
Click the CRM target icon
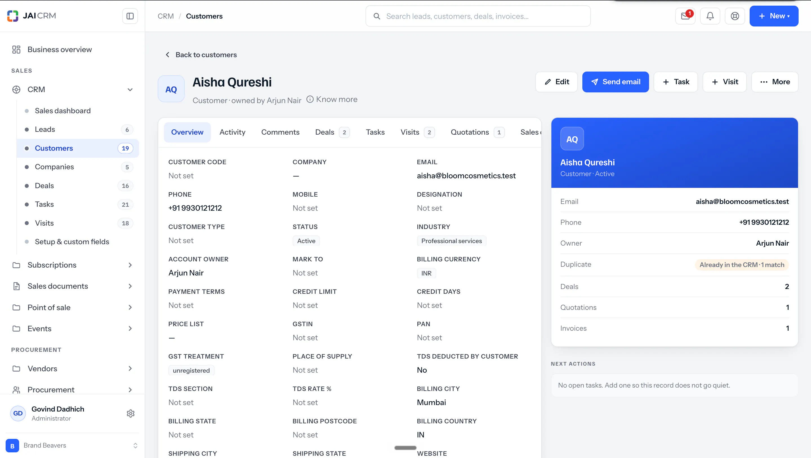coord(16,90)
